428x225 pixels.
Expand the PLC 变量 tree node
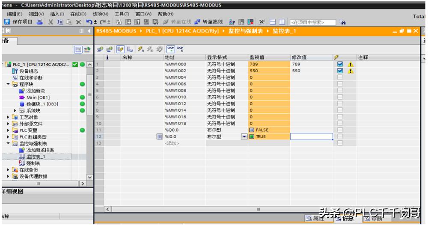pos(9,130)
